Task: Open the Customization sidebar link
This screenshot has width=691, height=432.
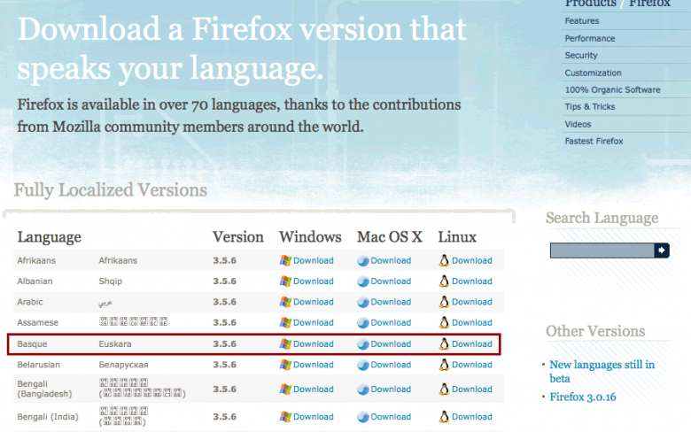Action: point(593,73)
